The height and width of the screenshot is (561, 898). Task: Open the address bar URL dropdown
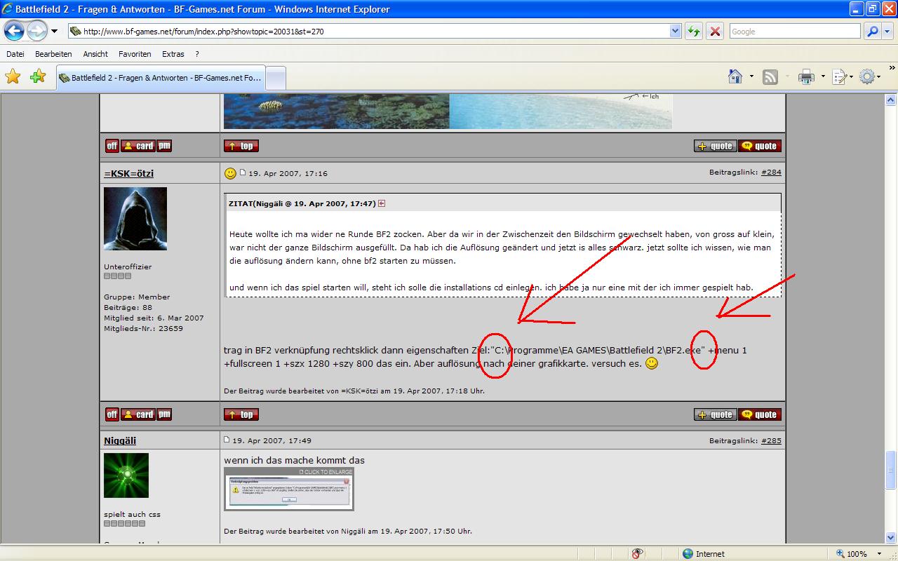tap(675, 32)
